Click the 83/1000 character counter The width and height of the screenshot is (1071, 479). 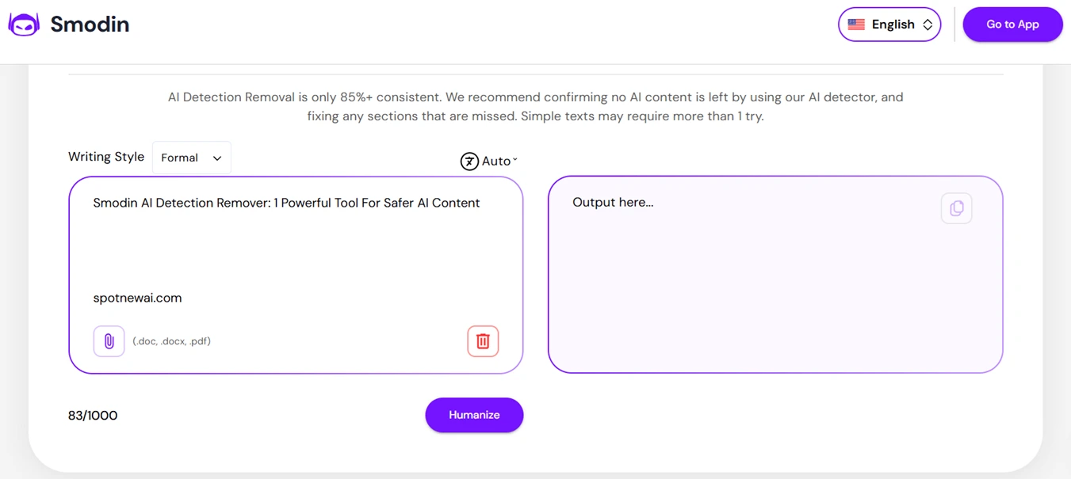point(93,416)
